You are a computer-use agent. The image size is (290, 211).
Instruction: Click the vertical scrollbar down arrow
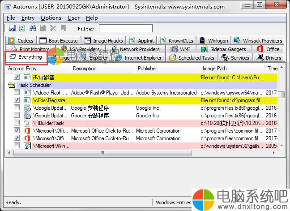click(281, 145)
